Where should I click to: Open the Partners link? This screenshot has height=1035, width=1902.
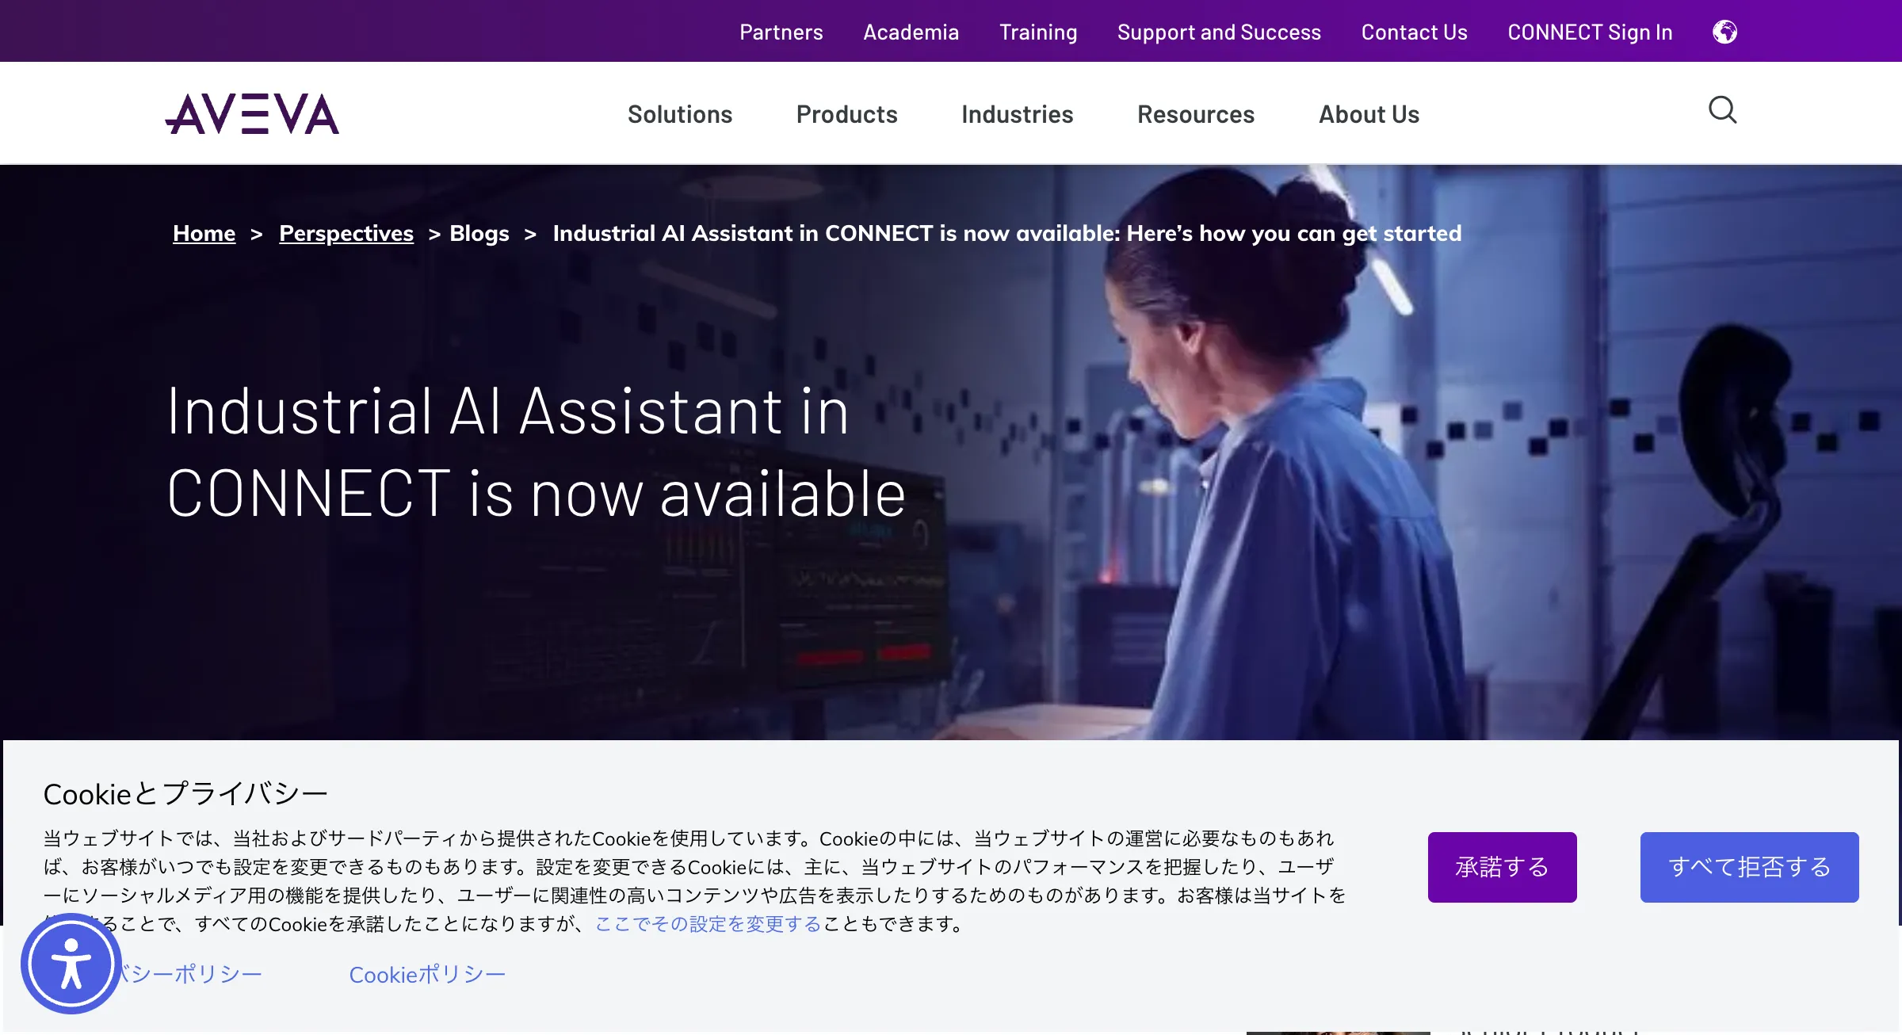click(x=781, y=32)
